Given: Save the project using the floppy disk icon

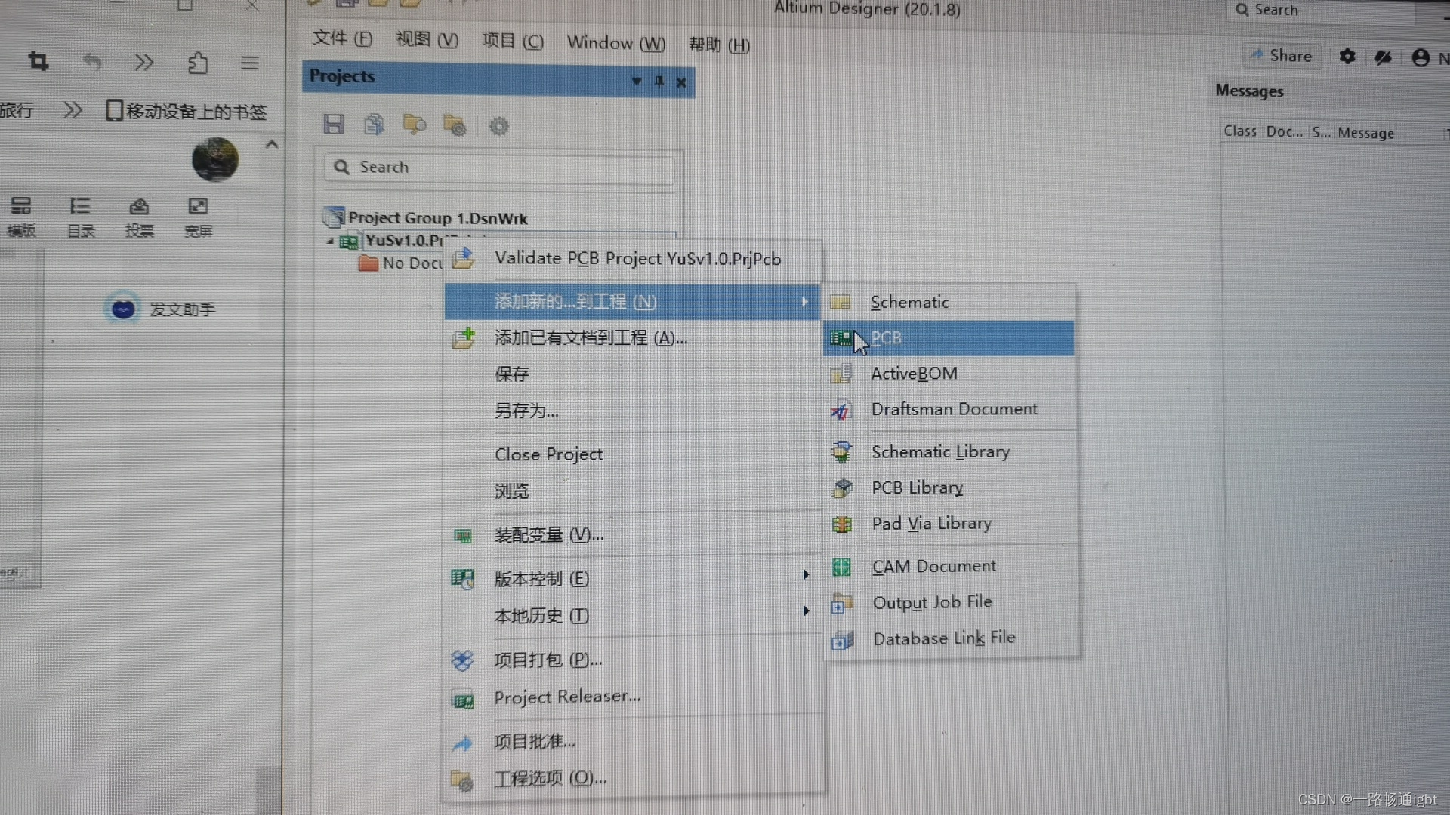Looking at the screenshot, I should pos(335,125).
